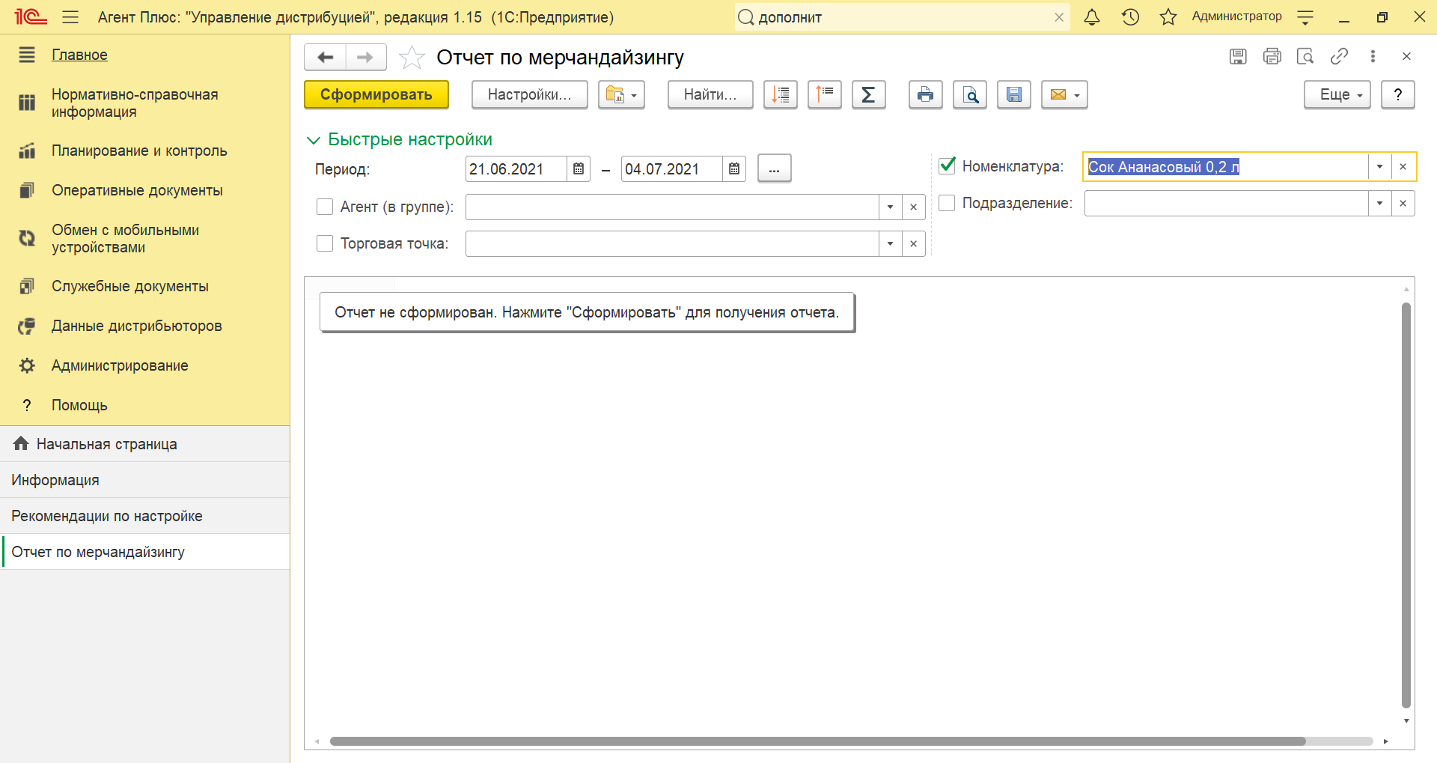Switch to Рекомендации по настройке tab
Viewport: 1437px width, 763px height.
144,516
